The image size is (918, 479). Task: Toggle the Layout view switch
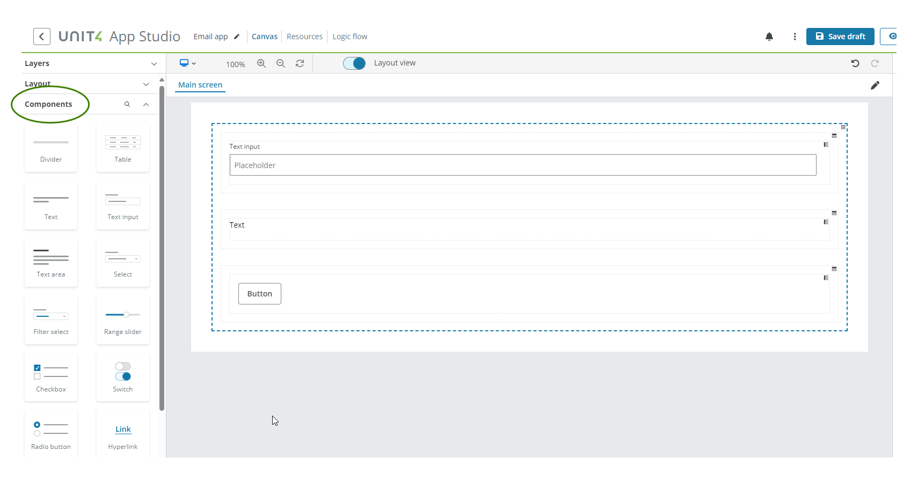pyautogui.click(x=354, y=63)
